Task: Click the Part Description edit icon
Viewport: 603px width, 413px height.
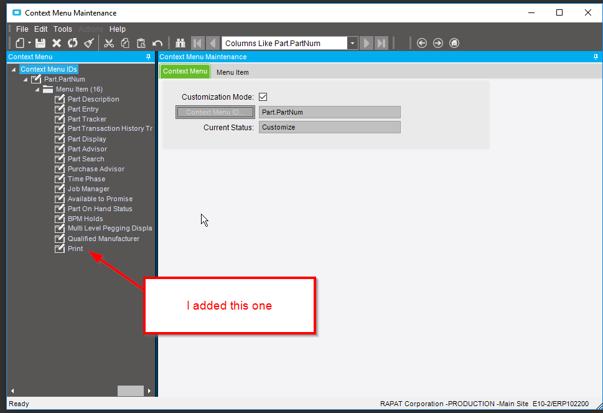Action: point(60,99)
